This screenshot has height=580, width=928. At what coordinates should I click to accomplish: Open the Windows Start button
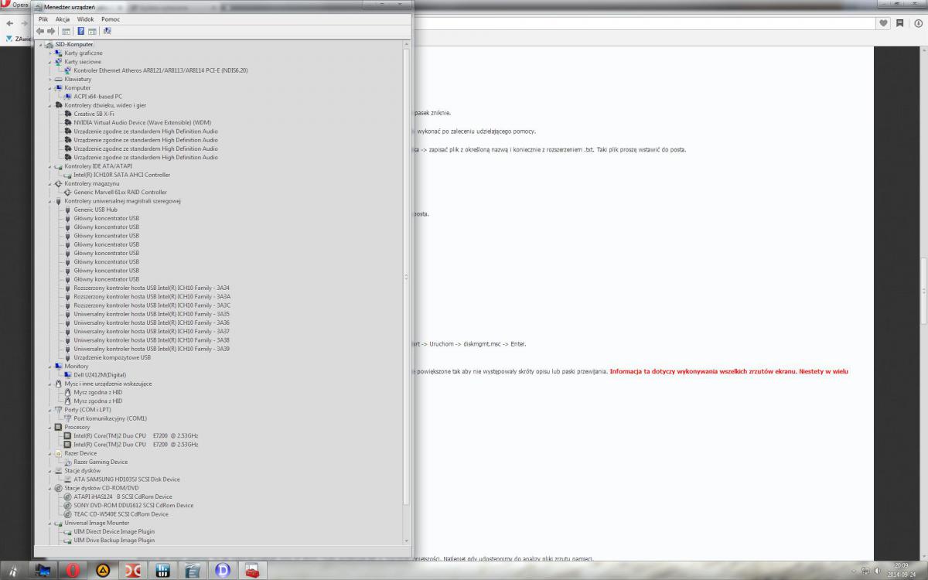[x=13, y=570]
